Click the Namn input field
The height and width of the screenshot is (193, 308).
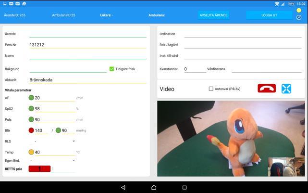tap(88, 56)
